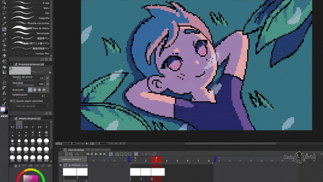Select the highlighted Pen tool
This screenshot has width=323, height=182.
click(4, 29)
